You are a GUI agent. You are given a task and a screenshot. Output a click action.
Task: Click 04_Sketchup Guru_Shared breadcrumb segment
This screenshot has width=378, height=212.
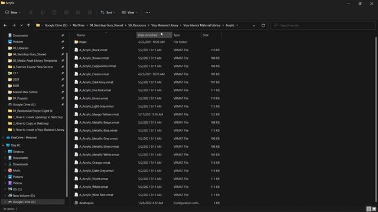pyautogui.click(x=106, y=25)
